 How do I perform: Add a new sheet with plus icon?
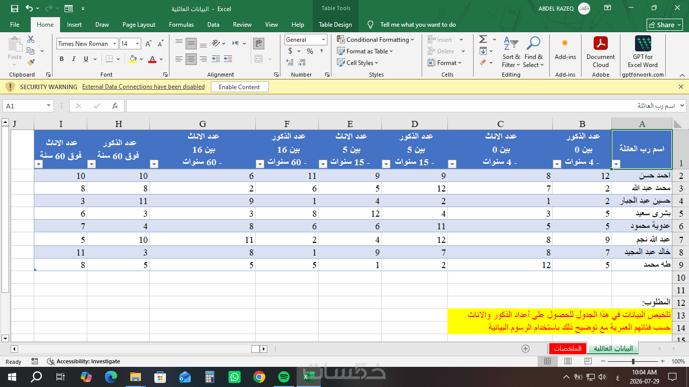(x=526, y=348)
